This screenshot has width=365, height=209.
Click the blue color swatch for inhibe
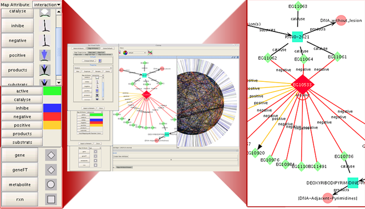[x=52, y=108]
